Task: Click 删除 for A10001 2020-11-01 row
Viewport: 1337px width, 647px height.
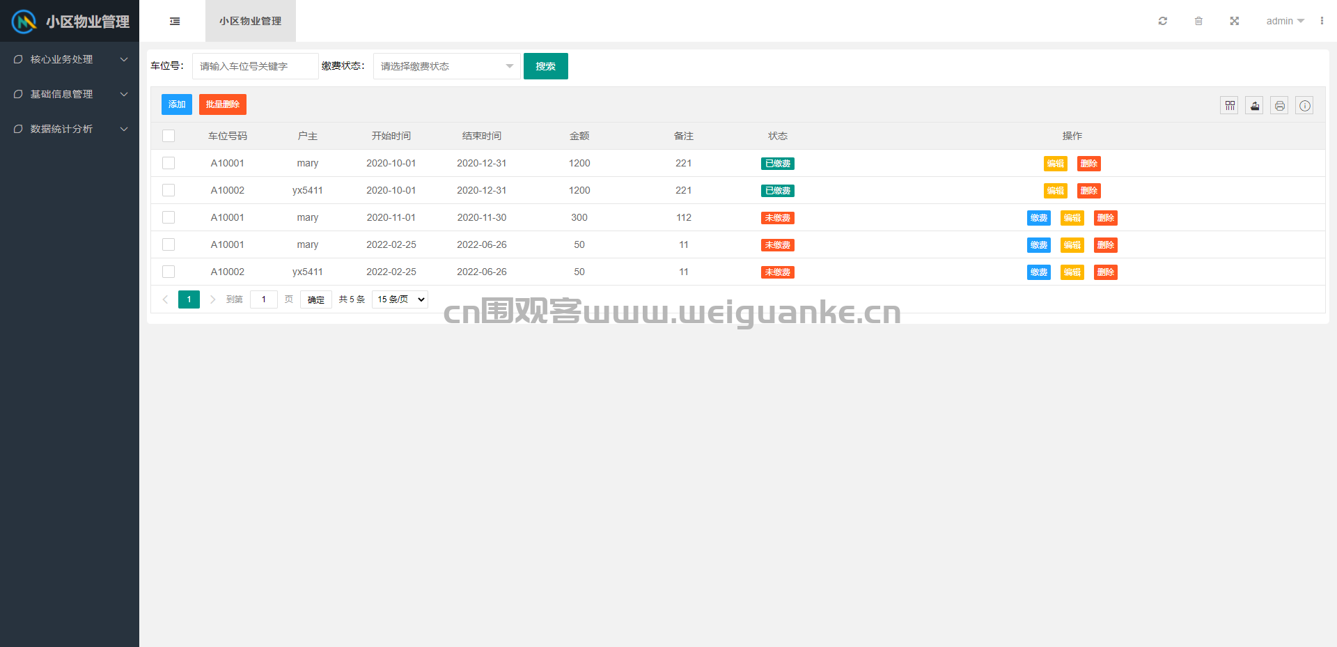Action: [x=1106, y=218]
